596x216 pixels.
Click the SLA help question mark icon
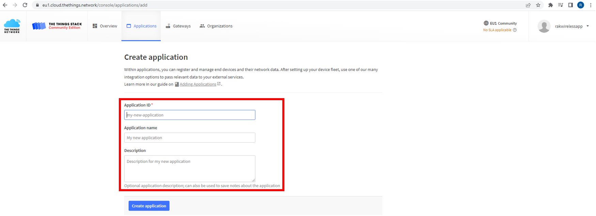coord(515,30)
